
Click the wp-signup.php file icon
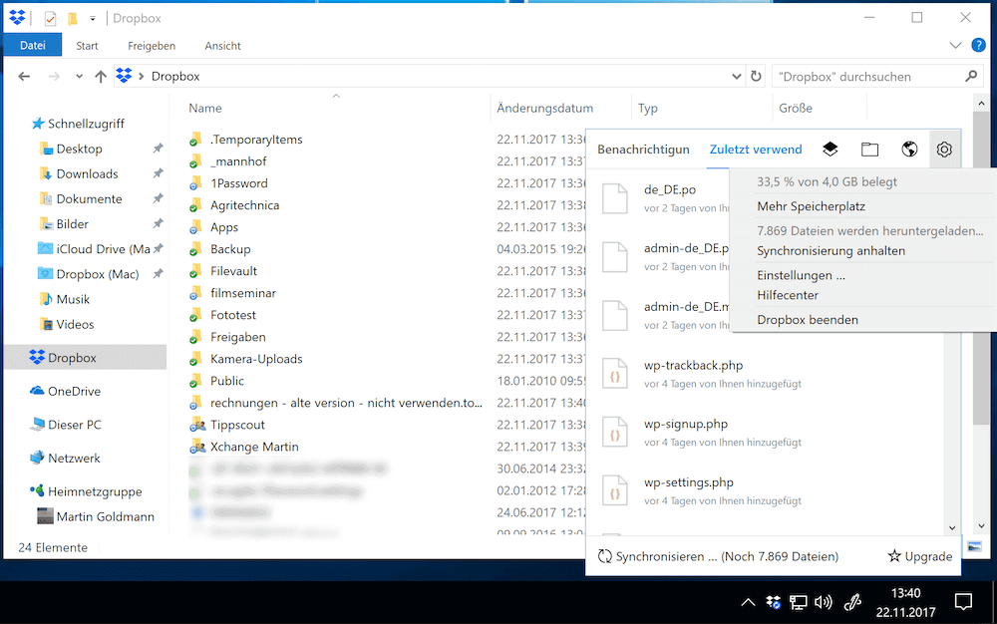[615, 432]
